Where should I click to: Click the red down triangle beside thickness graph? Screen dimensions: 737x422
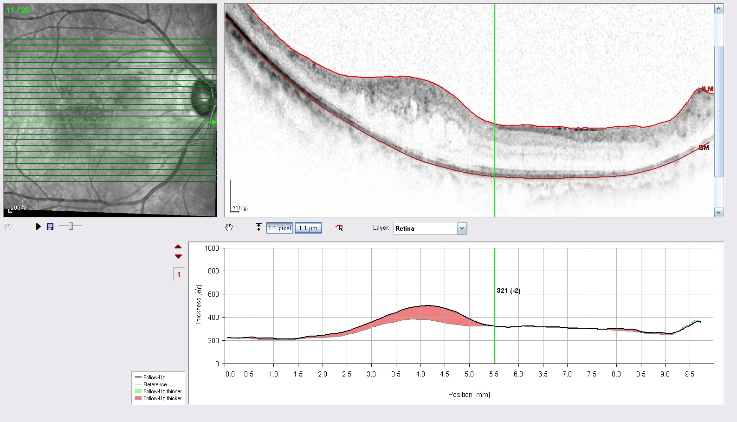178,256
